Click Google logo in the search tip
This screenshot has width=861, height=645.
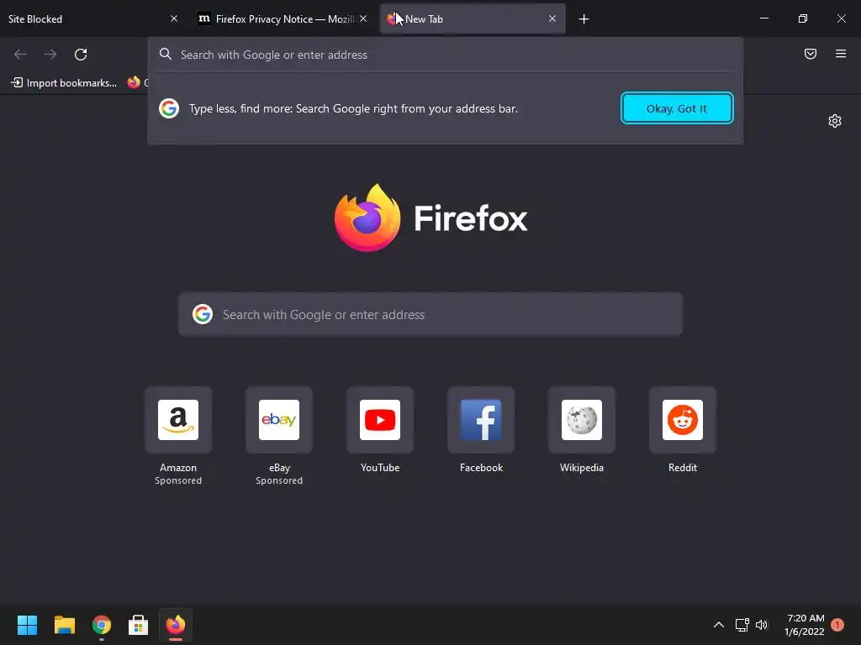[x=169, y=108]
